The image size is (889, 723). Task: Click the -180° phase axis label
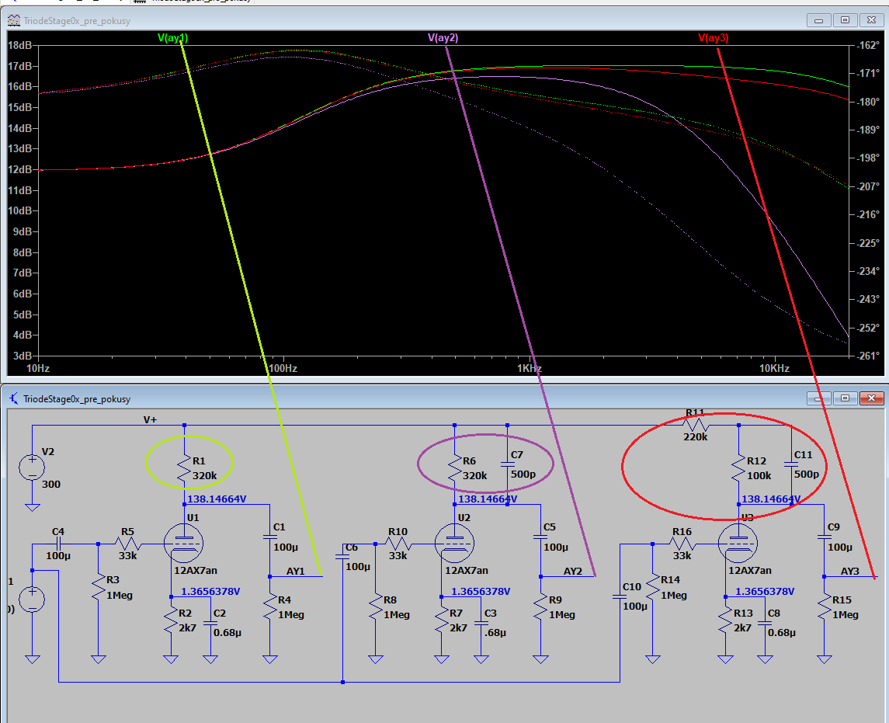coord(868,102)
